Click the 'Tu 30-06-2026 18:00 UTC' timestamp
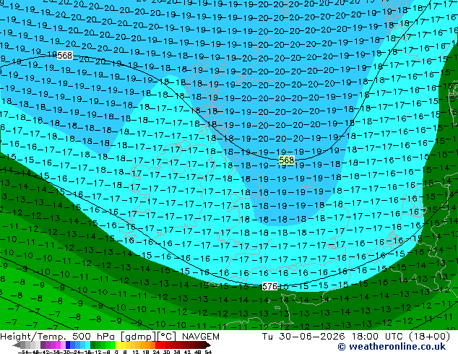The width and height of the screenshot is (458, 354). click(332, 337)
